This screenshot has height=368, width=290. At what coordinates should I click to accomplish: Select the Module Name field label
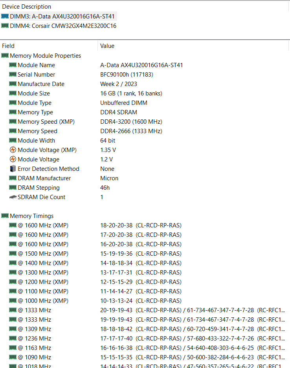37,65
